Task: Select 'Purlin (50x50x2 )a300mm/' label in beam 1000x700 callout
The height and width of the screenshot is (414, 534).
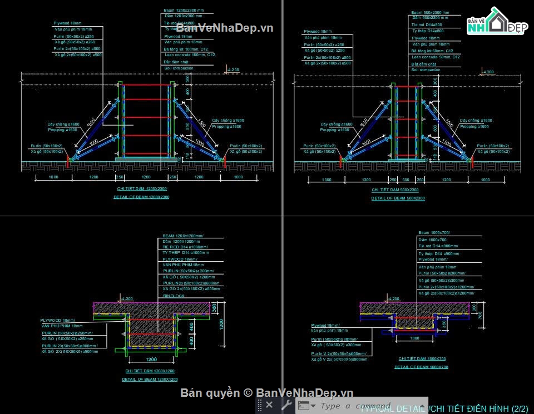Action: coord(442,273)
